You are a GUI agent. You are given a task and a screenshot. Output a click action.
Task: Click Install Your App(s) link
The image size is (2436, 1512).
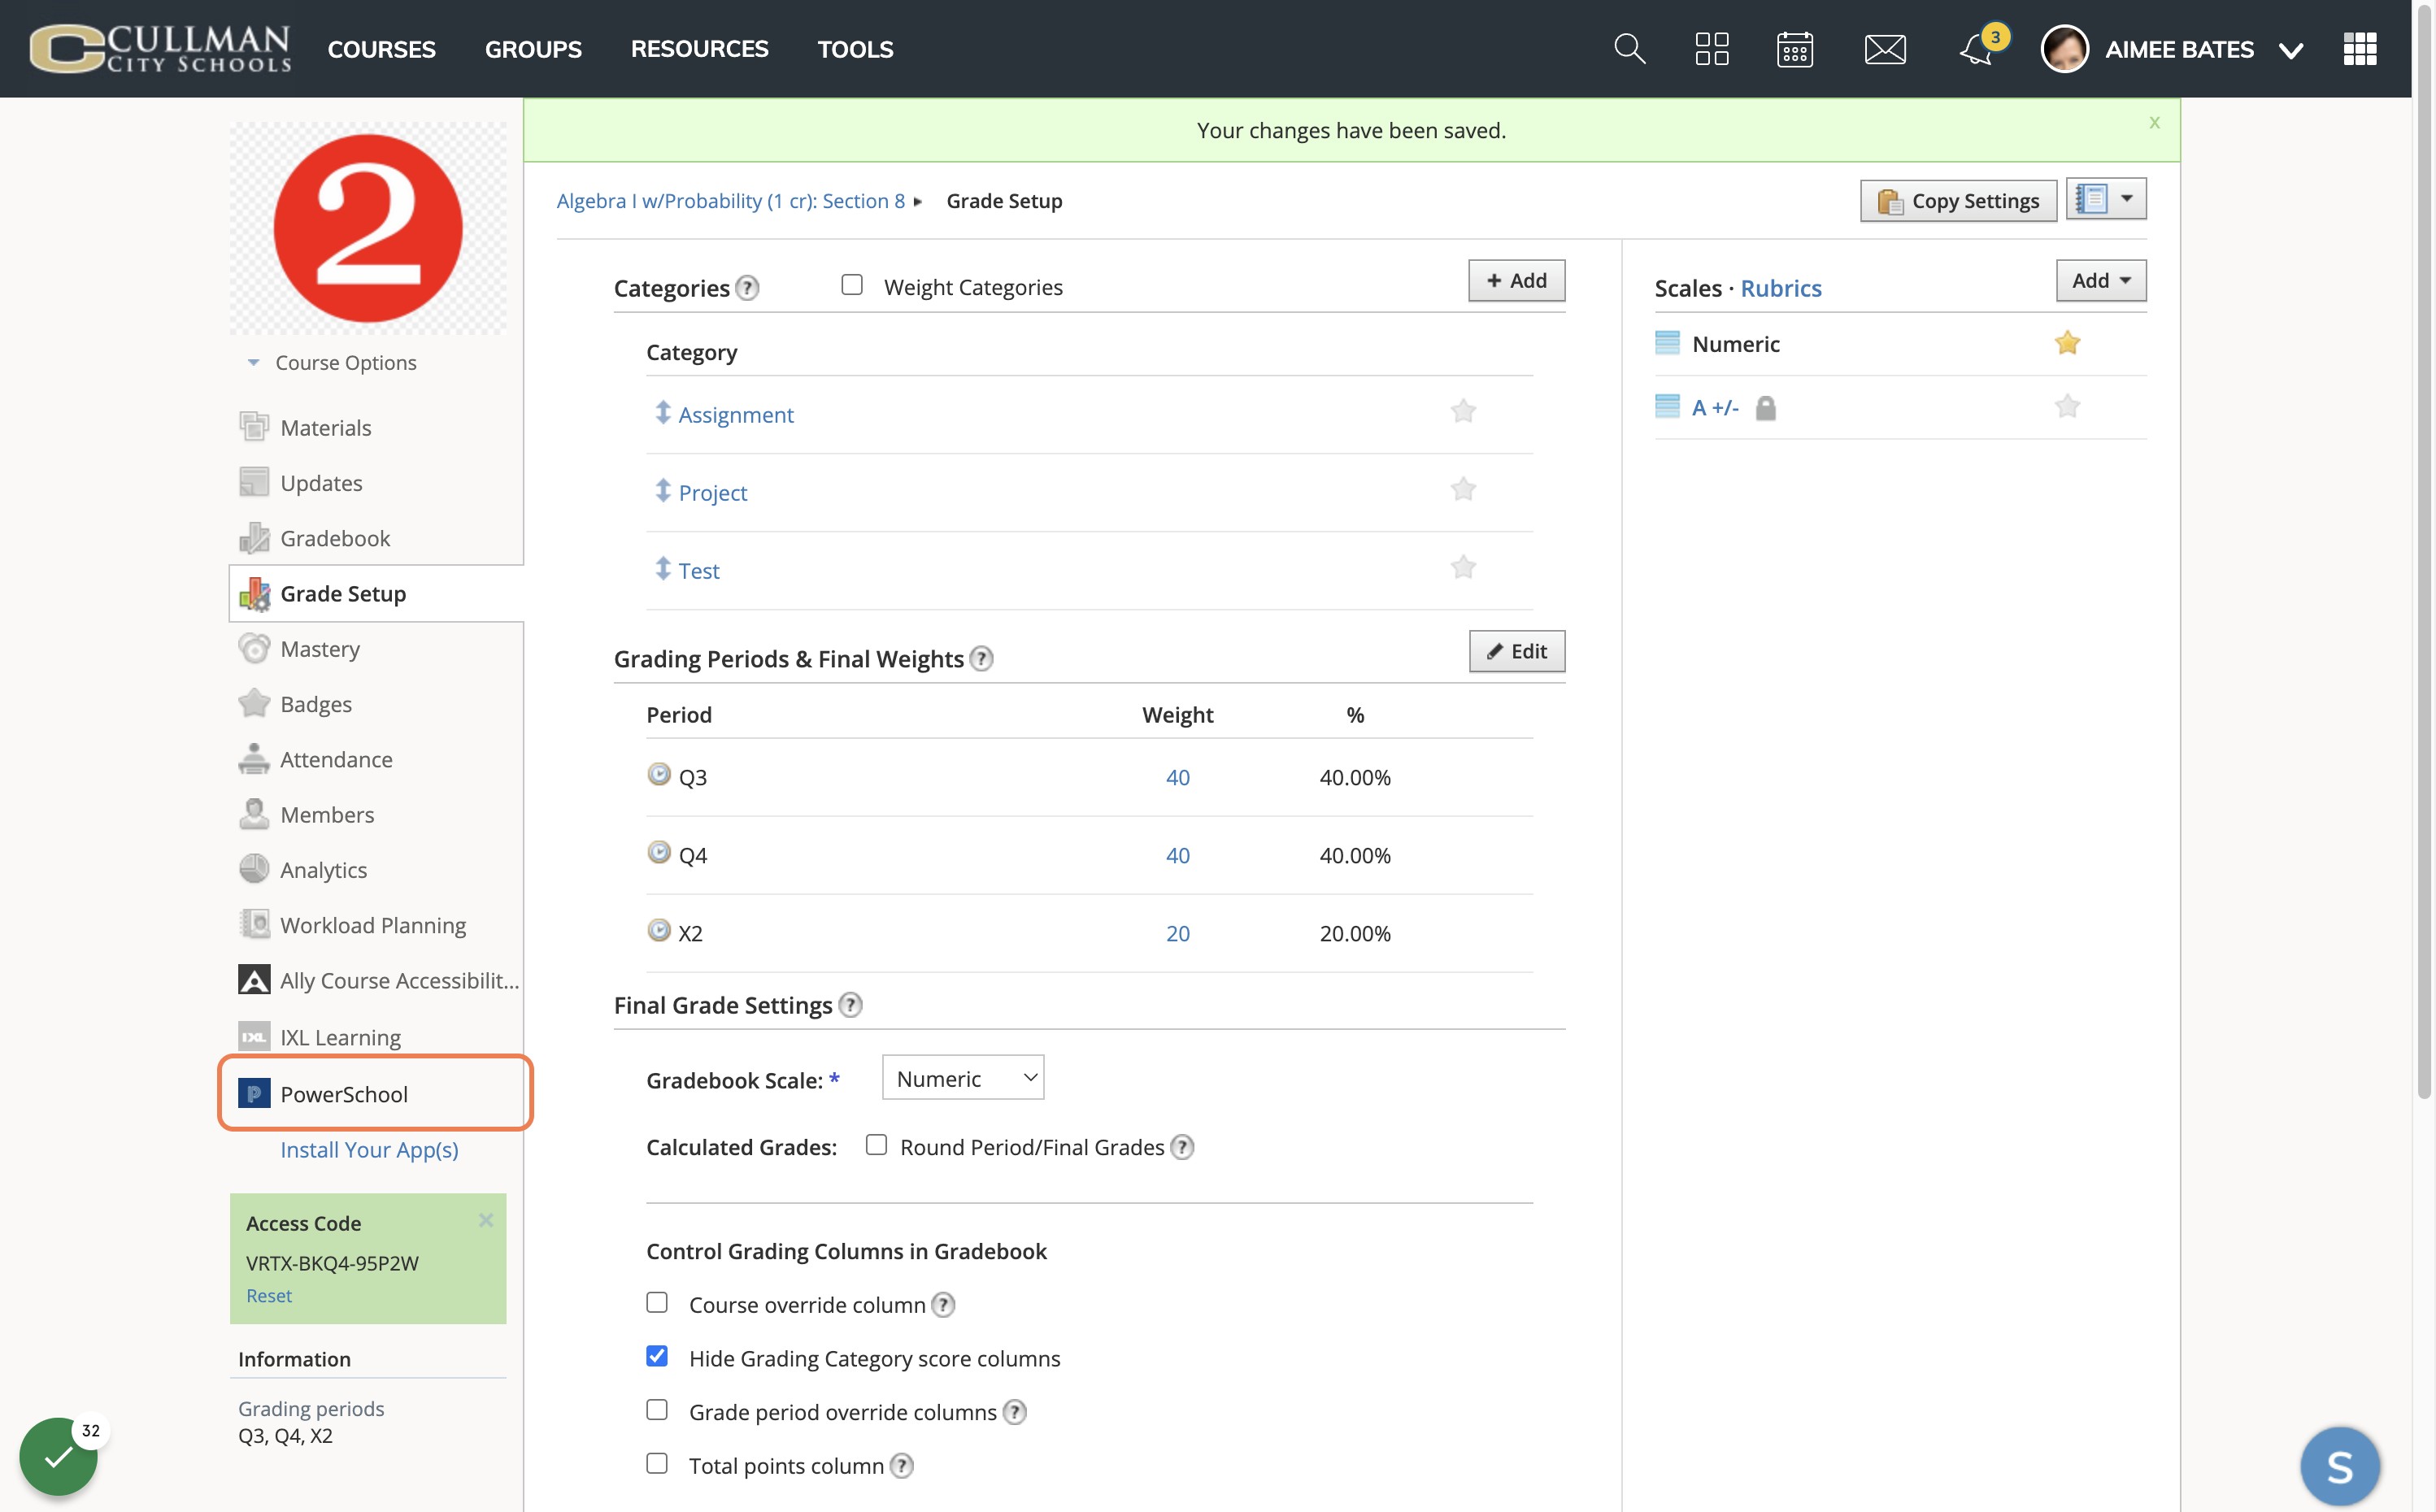tap(369, 1150)
